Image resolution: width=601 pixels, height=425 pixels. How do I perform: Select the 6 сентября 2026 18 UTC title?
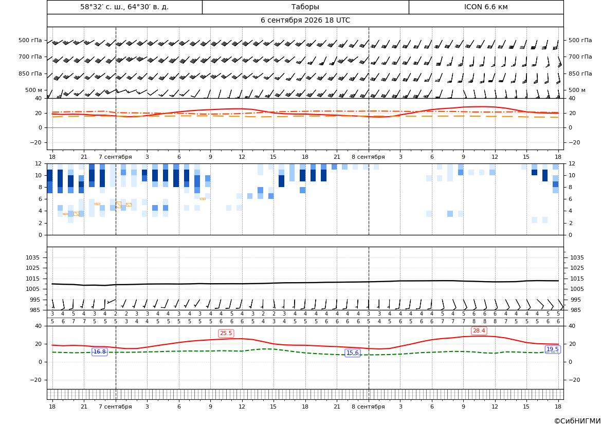pos(305,21)
